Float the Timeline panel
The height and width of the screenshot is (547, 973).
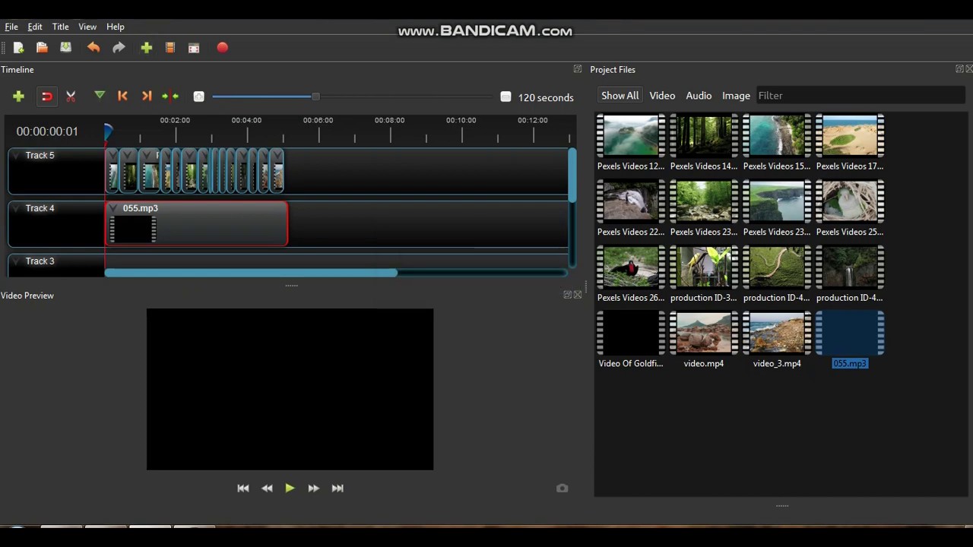coord(577,69)
